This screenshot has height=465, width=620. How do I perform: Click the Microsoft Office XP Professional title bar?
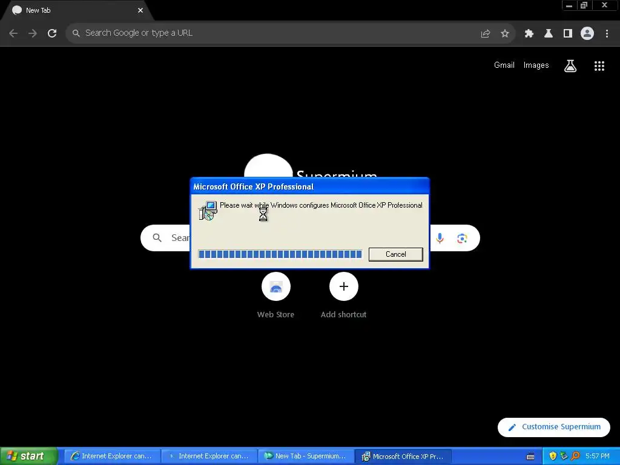309,186
